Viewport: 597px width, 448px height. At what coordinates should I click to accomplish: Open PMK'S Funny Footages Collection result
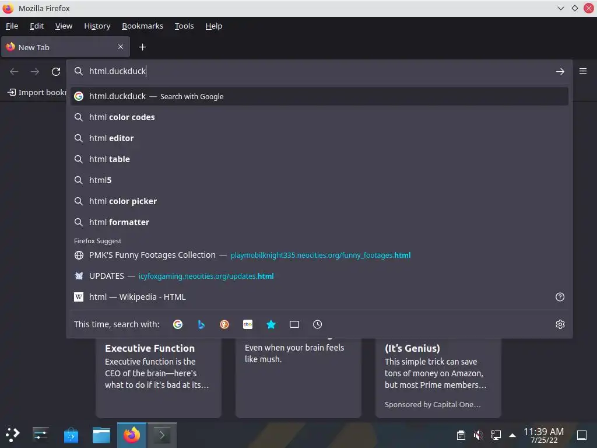pos(319,256)
